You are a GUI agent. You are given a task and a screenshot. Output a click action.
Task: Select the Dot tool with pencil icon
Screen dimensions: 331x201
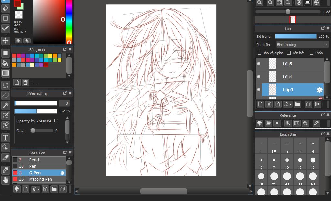[5, 28]
